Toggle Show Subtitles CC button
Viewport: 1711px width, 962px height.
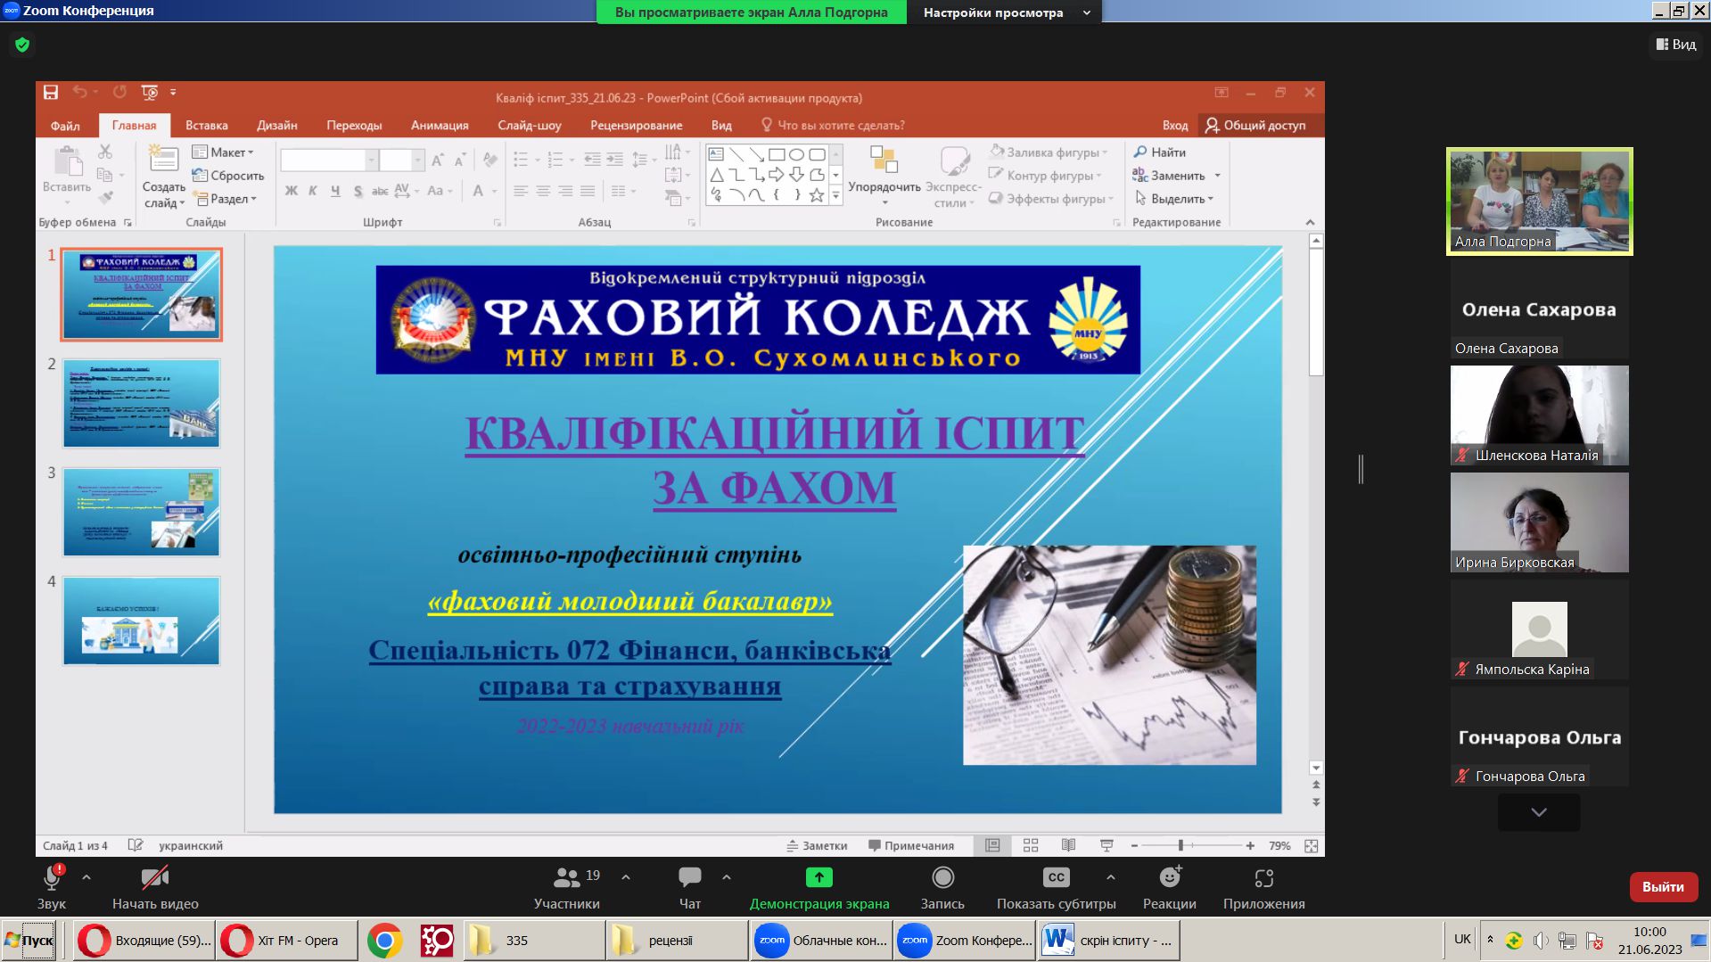pos(1056,878)
